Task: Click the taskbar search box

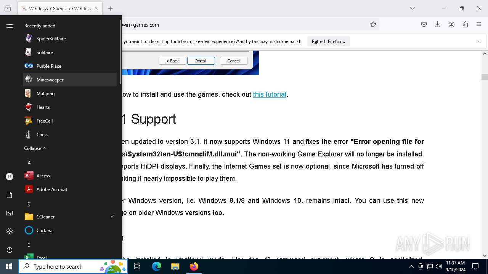Action: (x=73, y=266)
